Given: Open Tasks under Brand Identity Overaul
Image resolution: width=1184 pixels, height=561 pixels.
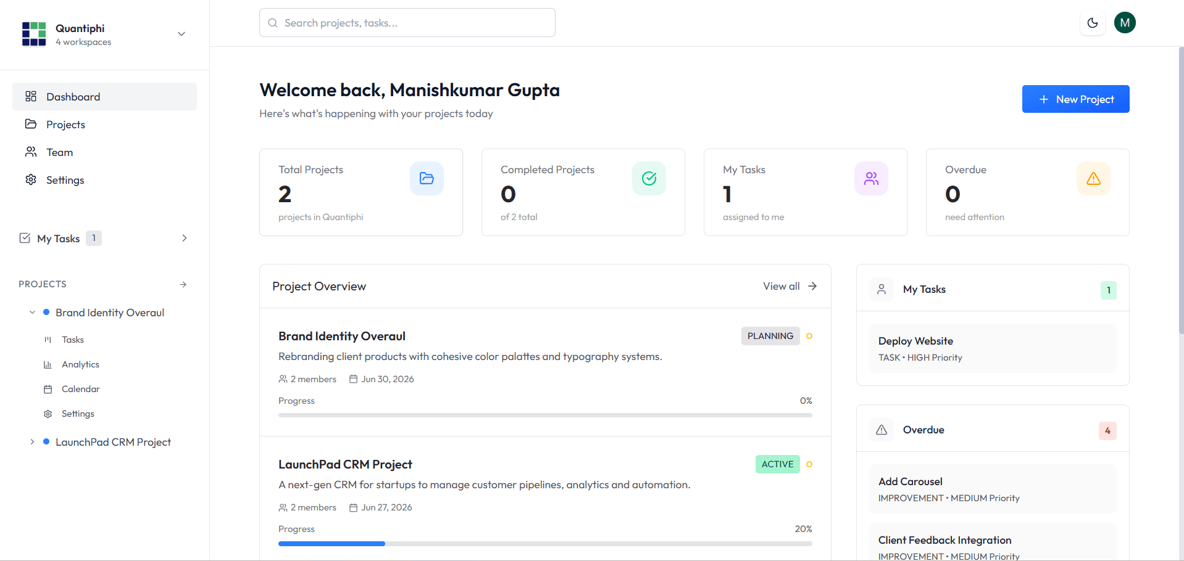Looking at the screenshot, I should [73, 340].
